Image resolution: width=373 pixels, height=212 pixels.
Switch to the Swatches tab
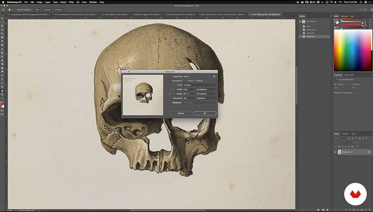pos(344,16)
